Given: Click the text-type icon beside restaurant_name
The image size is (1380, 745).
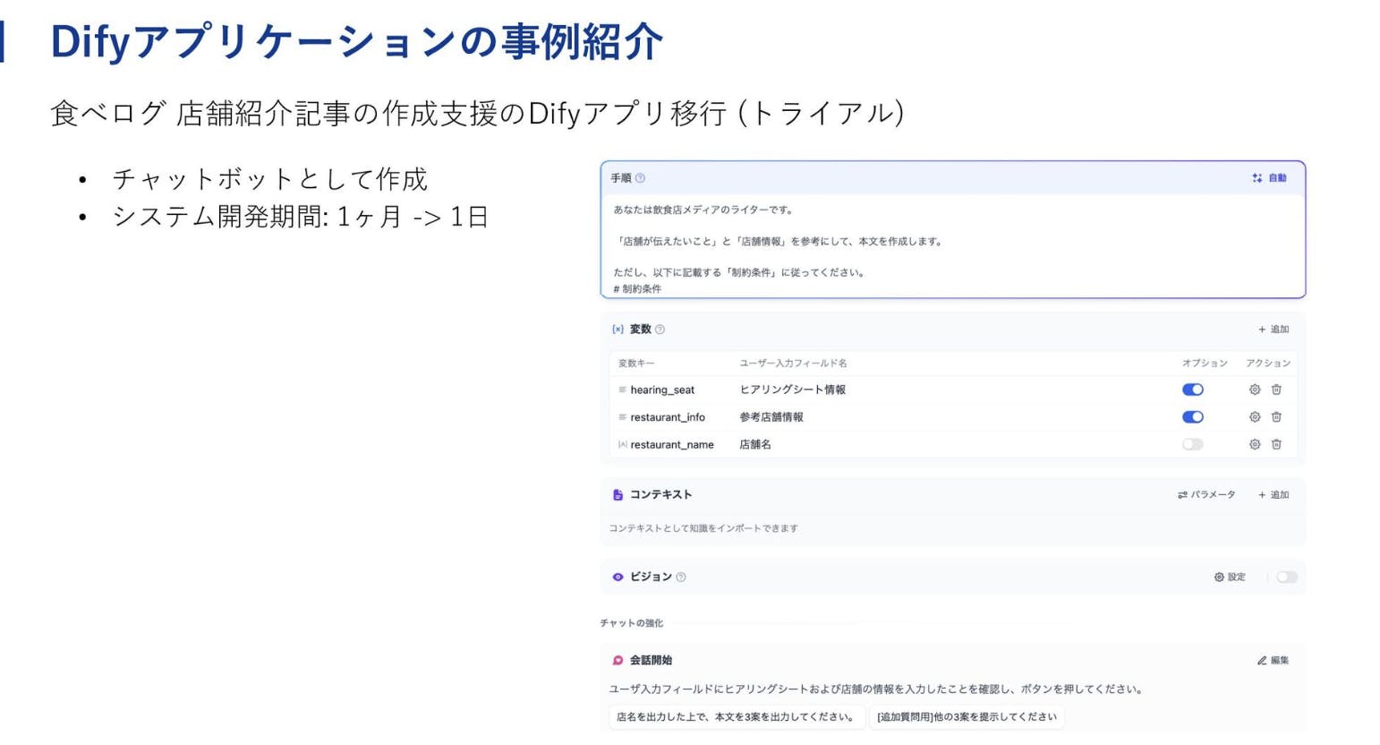Looking at the screenshot, I should tap(622, 445).
